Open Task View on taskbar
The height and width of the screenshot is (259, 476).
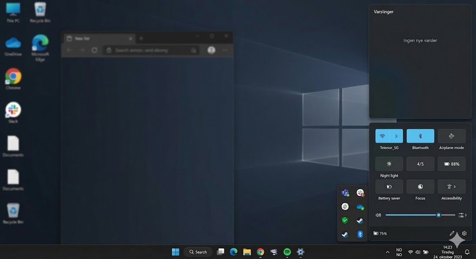221,252
